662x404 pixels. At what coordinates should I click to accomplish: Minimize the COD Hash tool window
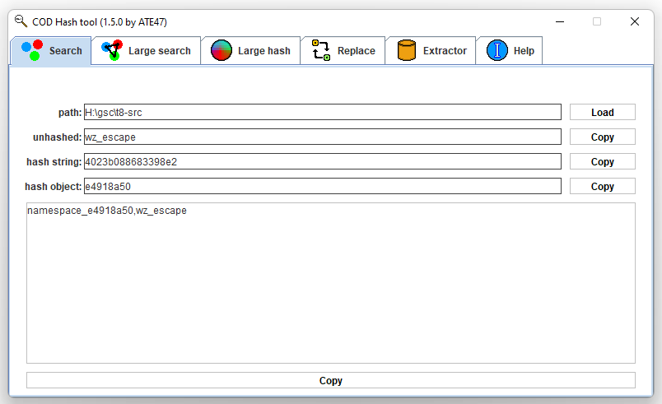(560, 21)
